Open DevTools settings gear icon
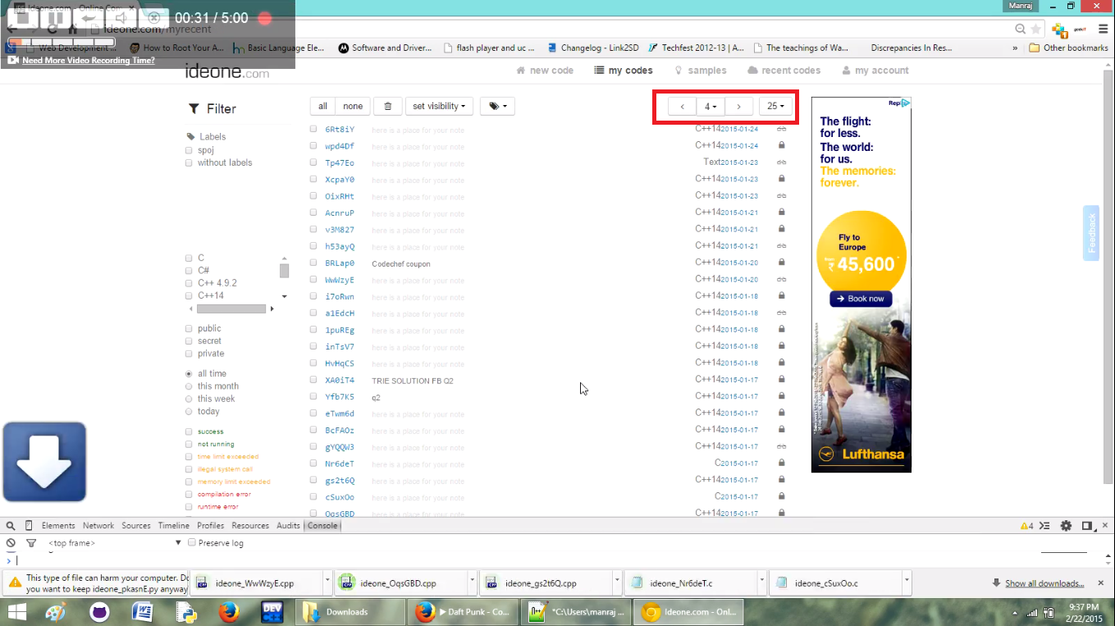Image resolution: width=1115 pixels, height=626 pixels. pyautogui.click(x=1066, y=526)
